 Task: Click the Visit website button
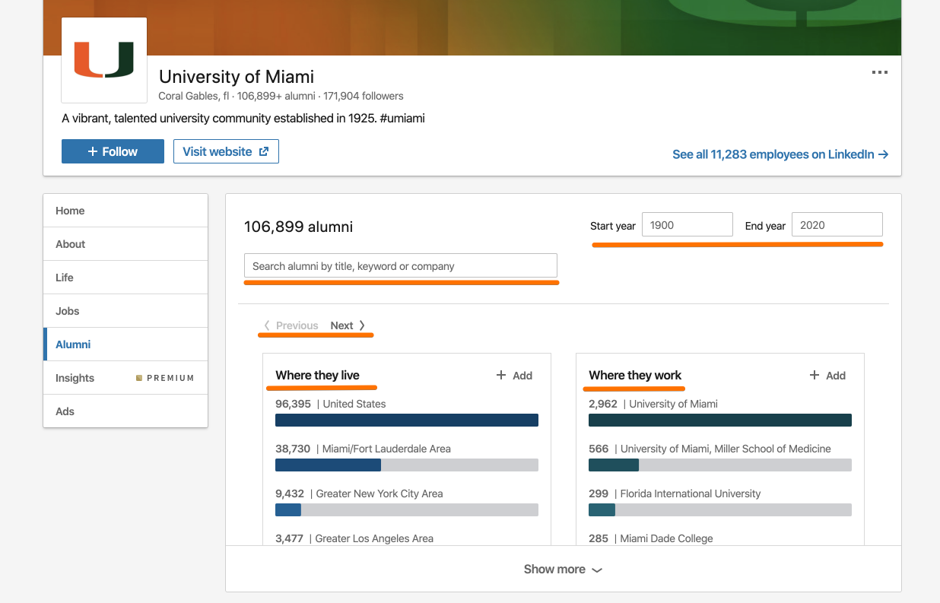coord(226,151)
